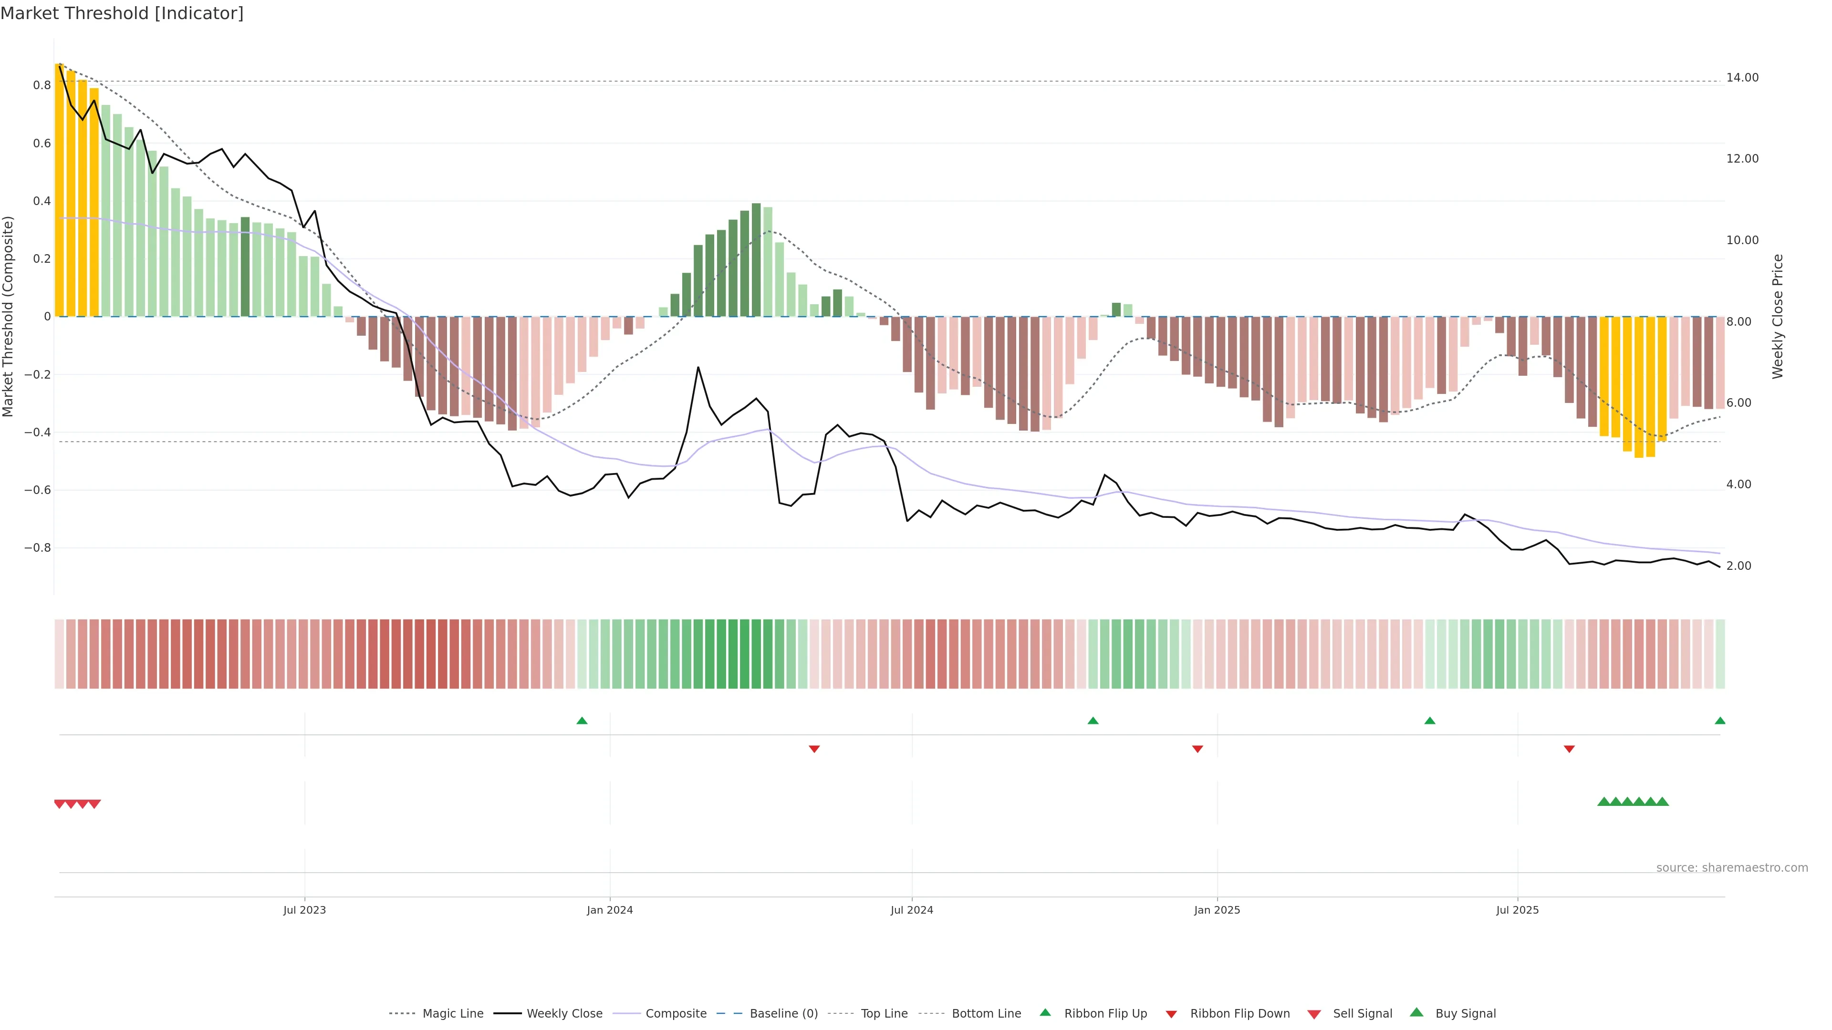The height and width of the screenshot is (1030, 1832).
Task: Click the leftmost red sell signal triangle
Action: click(x=60, y=804)
